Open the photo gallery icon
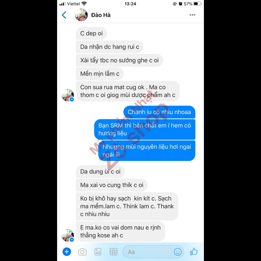The width and height of the screenshot is (261, 261). click(x=98, y=252)
